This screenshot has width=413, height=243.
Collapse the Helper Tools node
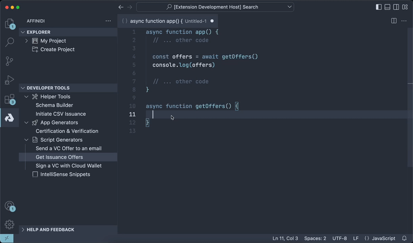26,97
